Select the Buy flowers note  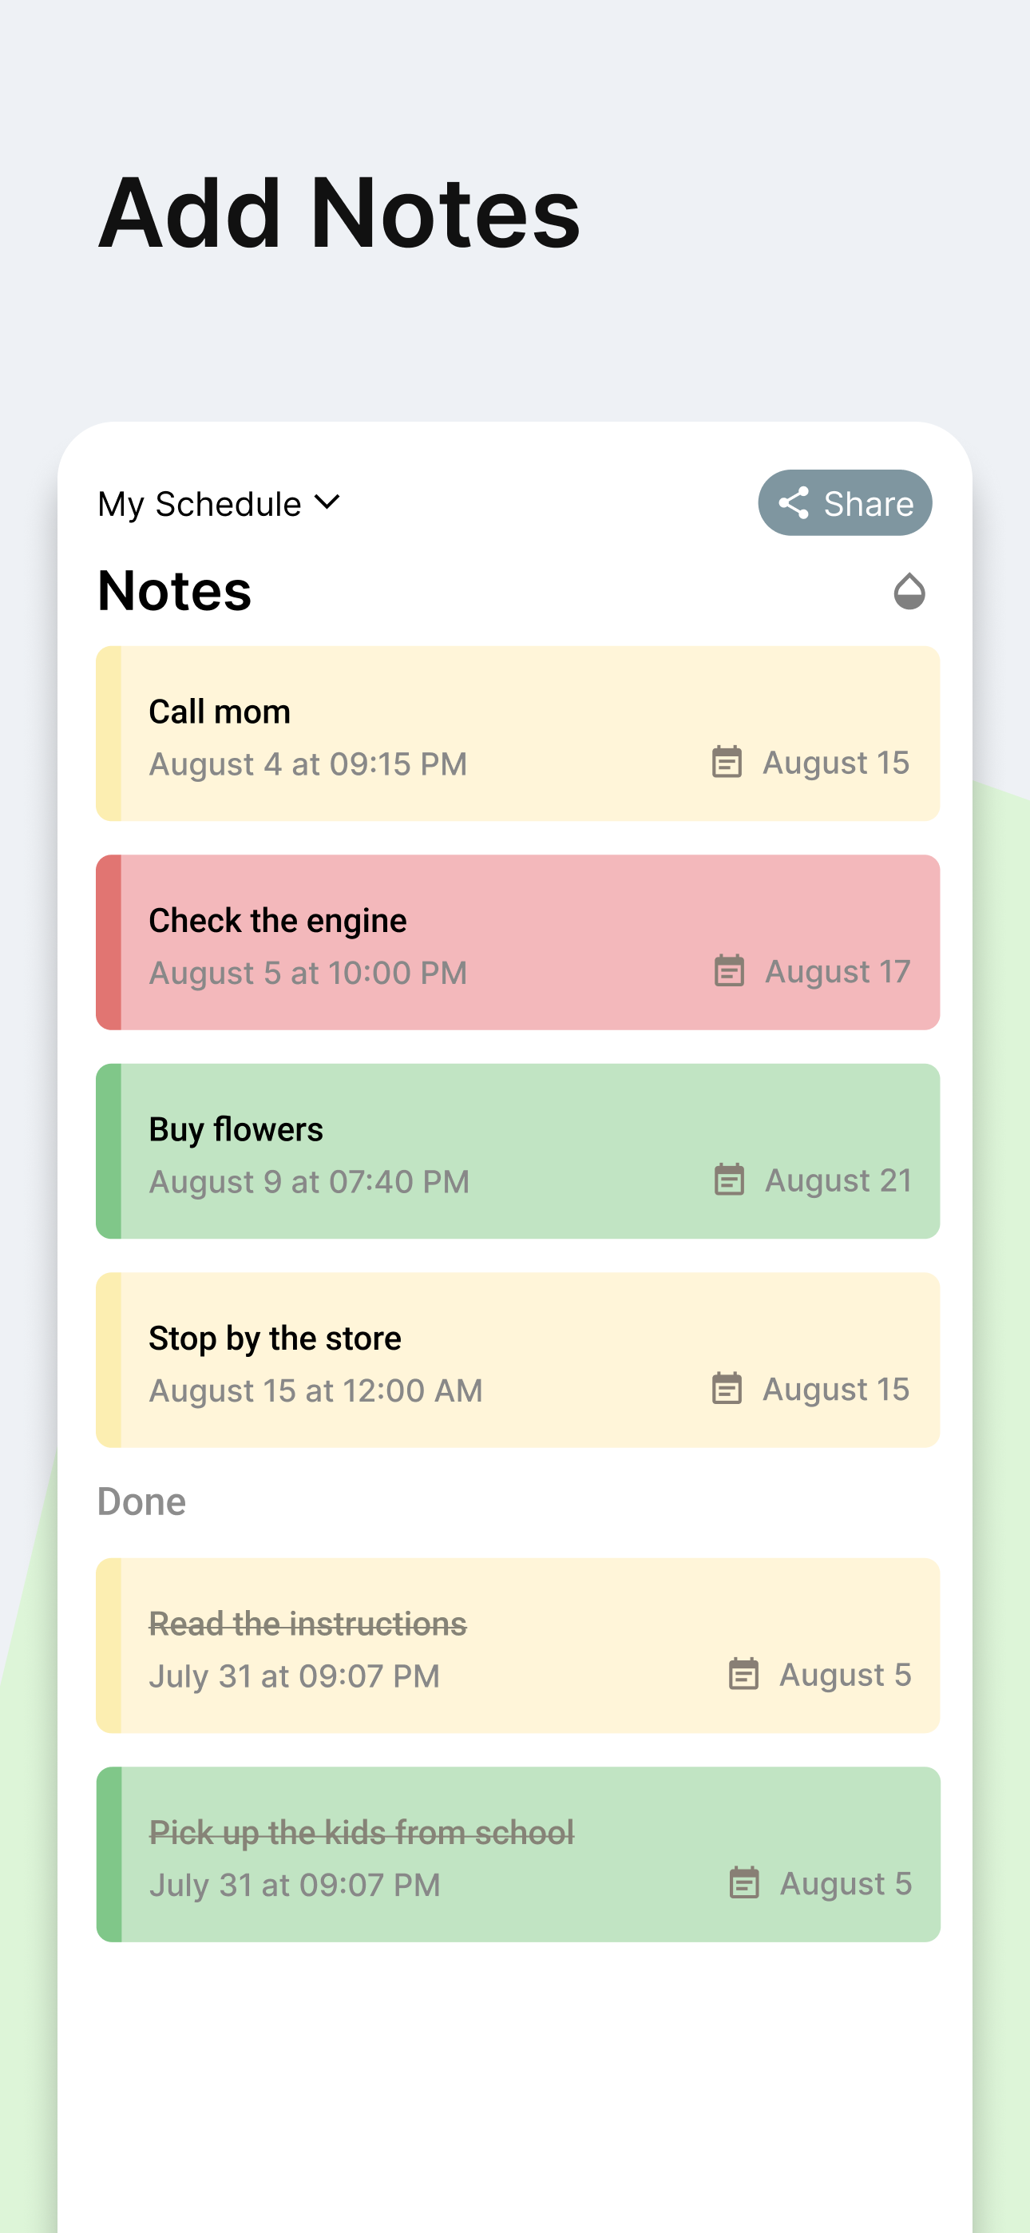pos(517,1151)
